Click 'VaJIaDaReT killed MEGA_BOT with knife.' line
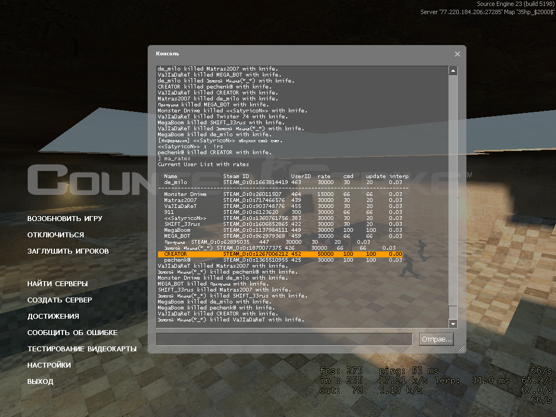This screenshot has height=417, width=556. 219,75
